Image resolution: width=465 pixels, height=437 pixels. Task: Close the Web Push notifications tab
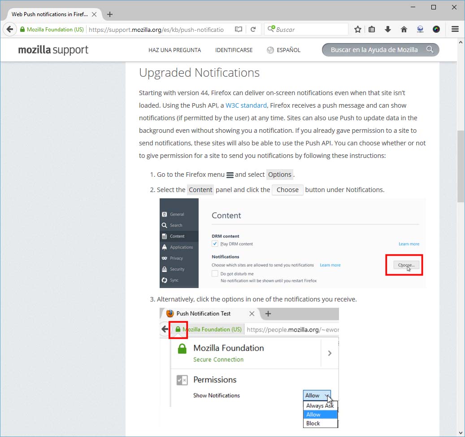[x=94, y=14]
